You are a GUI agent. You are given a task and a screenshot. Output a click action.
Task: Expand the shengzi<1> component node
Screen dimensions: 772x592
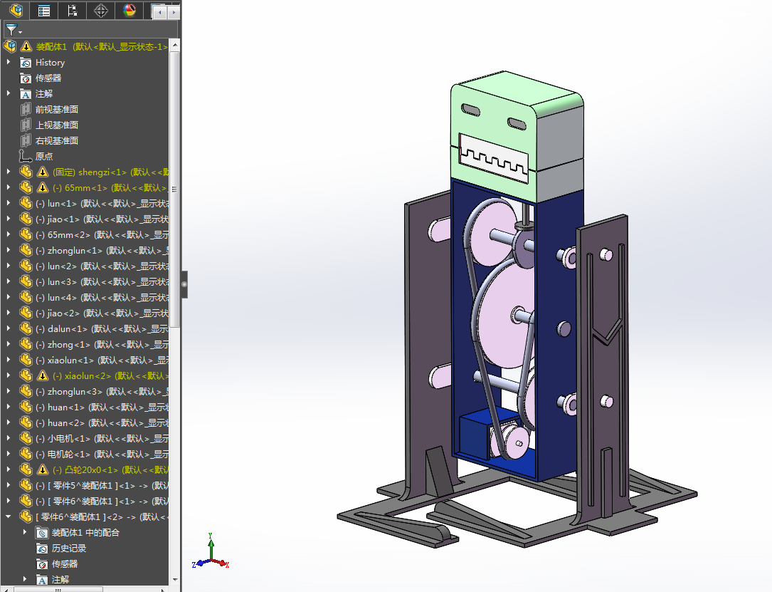click(9, 172)
